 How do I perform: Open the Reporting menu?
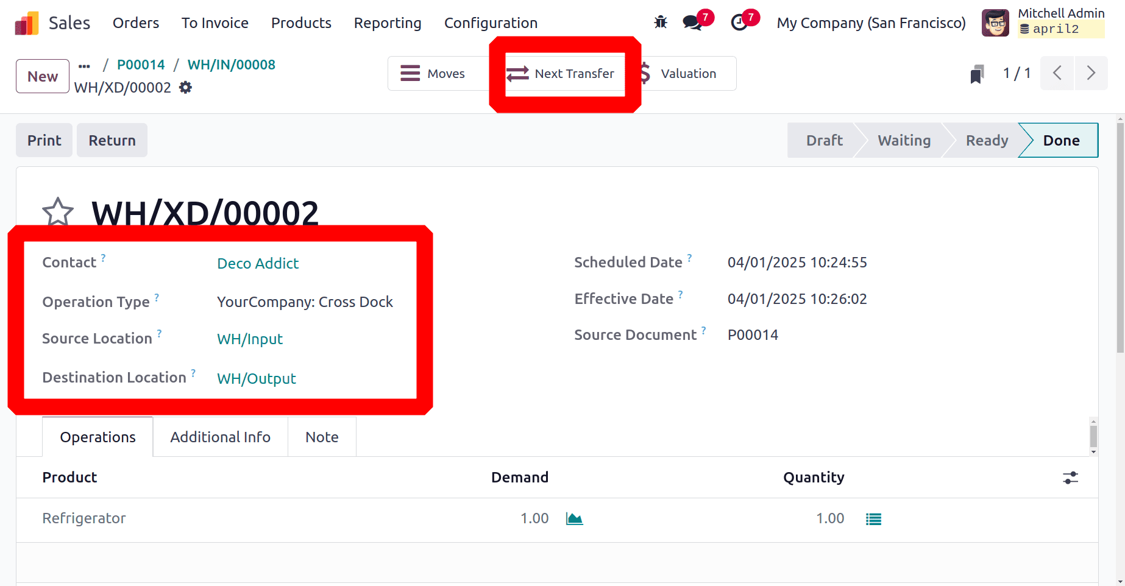pyautogui.click(x=388, y=23)
